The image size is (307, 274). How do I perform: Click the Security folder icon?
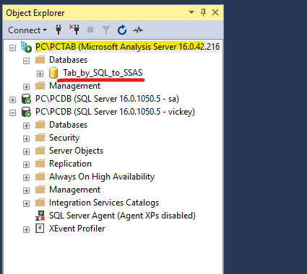coord(40,138)
